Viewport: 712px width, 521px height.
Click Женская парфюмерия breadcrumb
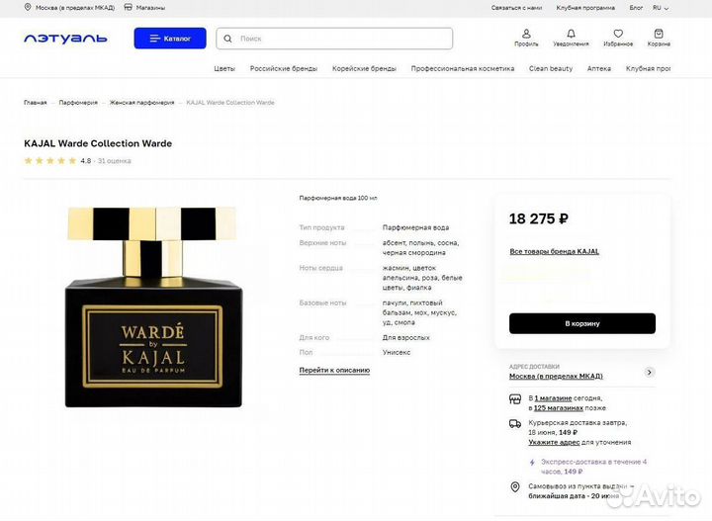141,103
